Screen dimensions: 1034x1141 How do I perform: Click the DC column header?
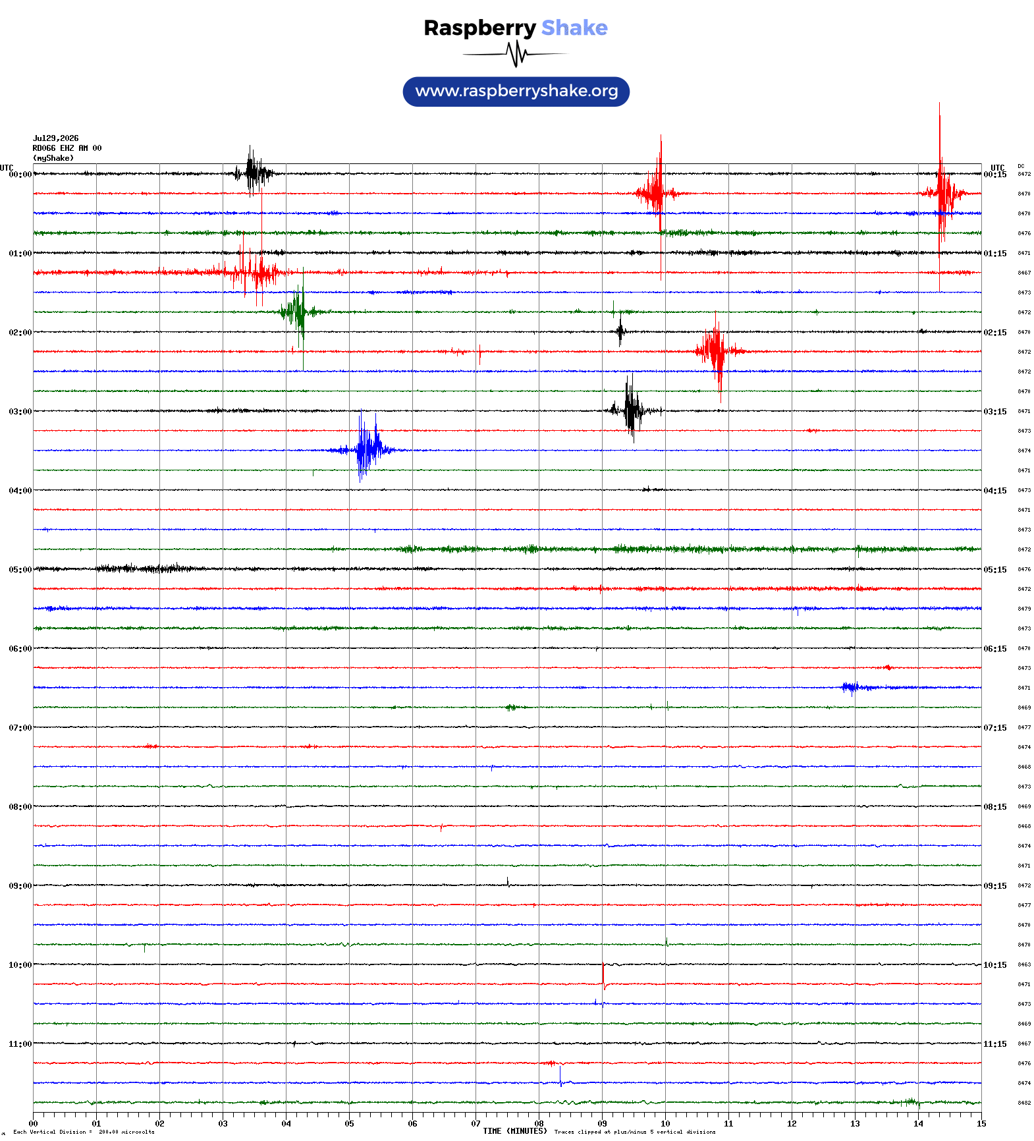(1021, 166)
